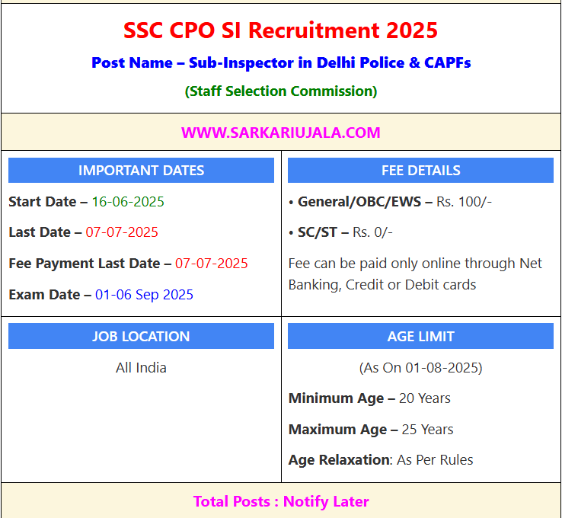Select the Post Name Sub-Inspector heading

point(281,62)
